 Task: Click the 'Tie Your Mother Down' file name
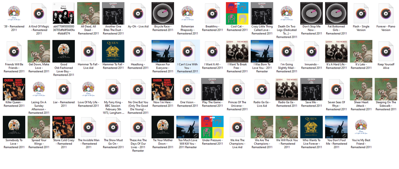[163, 144]
